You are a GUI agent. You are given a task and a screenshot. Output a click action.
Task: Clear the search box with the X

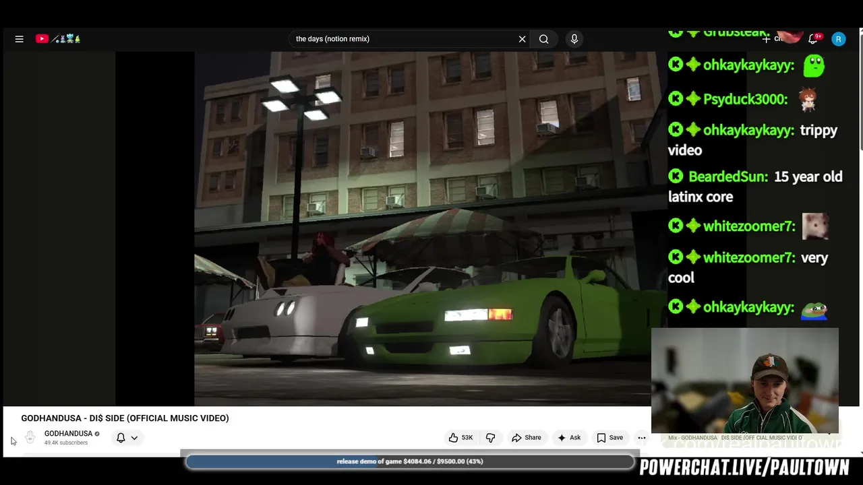pos(522,39)
